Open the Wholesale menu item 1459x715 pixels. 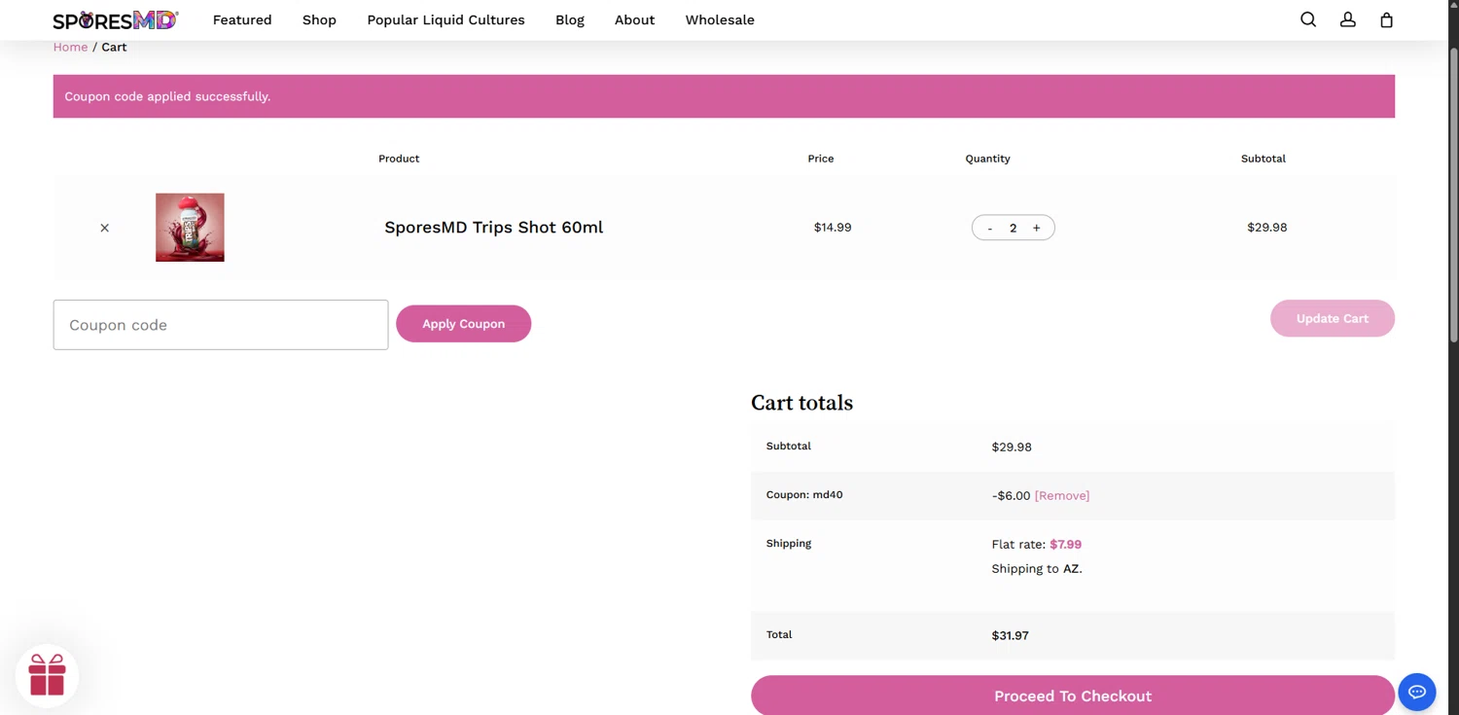click(720, 19)
